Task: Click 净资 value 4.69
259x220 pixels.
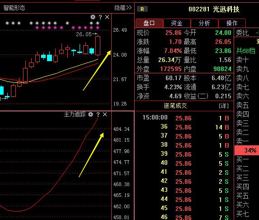Action: pyautogui.click(x=175, y=96)
